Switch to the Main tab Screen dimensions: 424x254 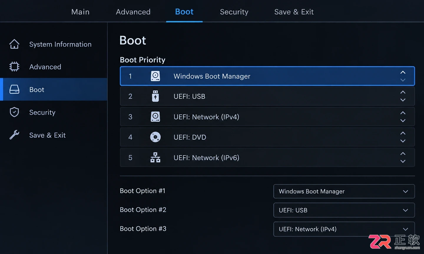80,12
